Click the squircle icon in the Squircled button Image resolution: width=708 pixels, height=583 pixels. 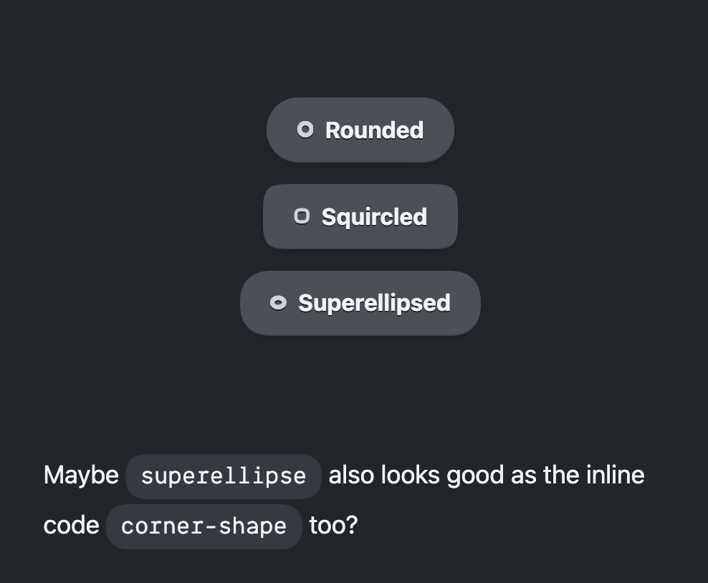tap(302, 216)
